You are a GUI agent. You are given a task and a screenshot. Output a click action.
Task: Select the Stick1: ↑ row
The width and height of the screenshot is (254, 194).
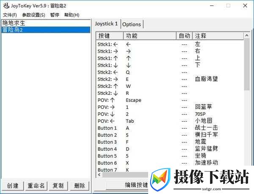[x=170, y=58]
